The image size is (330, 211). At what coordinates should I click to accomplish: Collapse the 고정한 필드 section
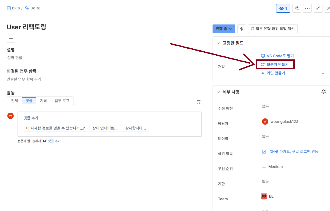pyautogui.click(x=218, y=43)
